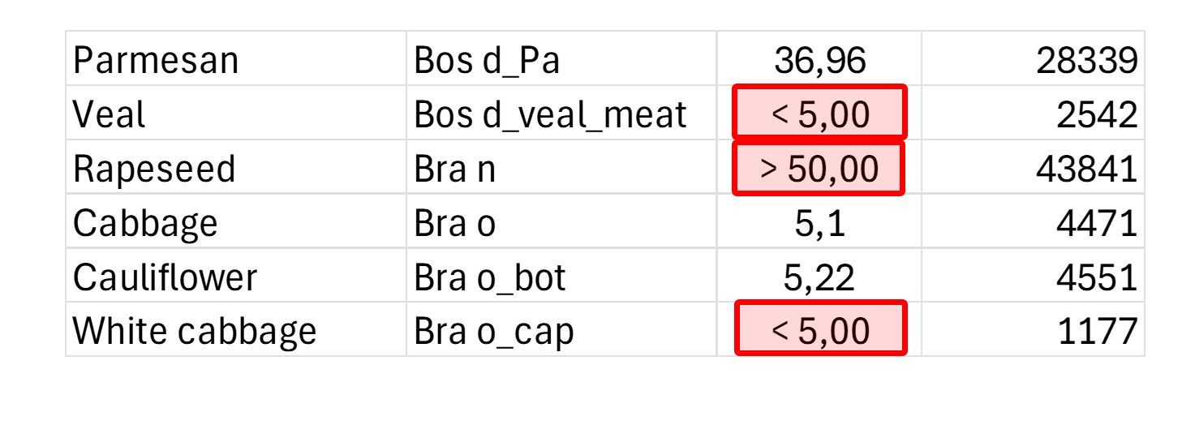
Task: Click the 1177 number cell
Action: click(1032, 330)
